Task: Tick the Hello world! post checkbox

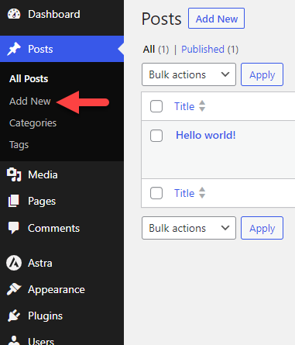Action: point(156,136)
